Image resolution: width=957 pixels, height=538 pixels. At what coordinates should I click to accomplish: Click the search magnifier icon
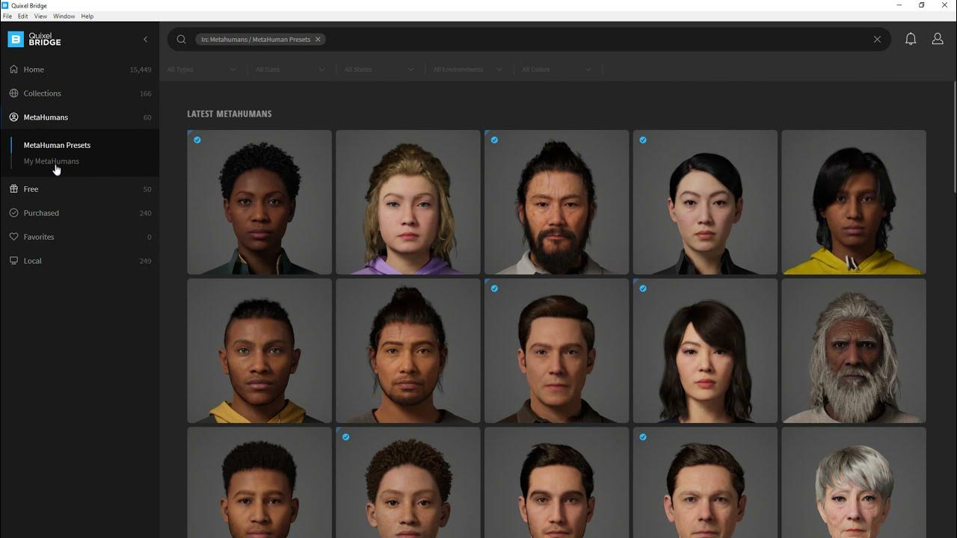181,40
